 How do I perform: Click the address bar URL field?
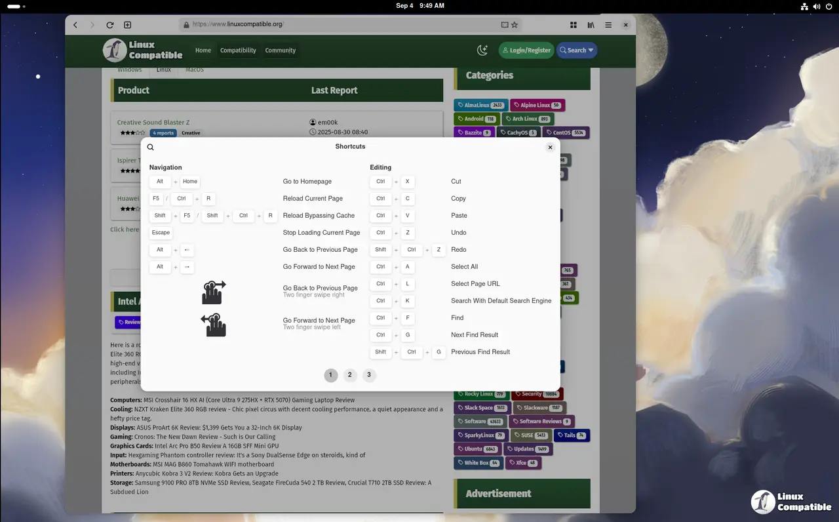[x=341, y=25]
